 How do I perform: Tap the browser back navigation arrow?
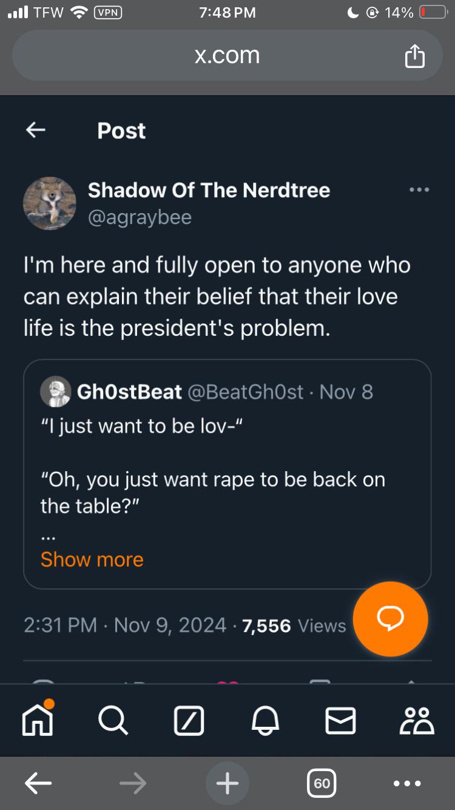[38, 783]
